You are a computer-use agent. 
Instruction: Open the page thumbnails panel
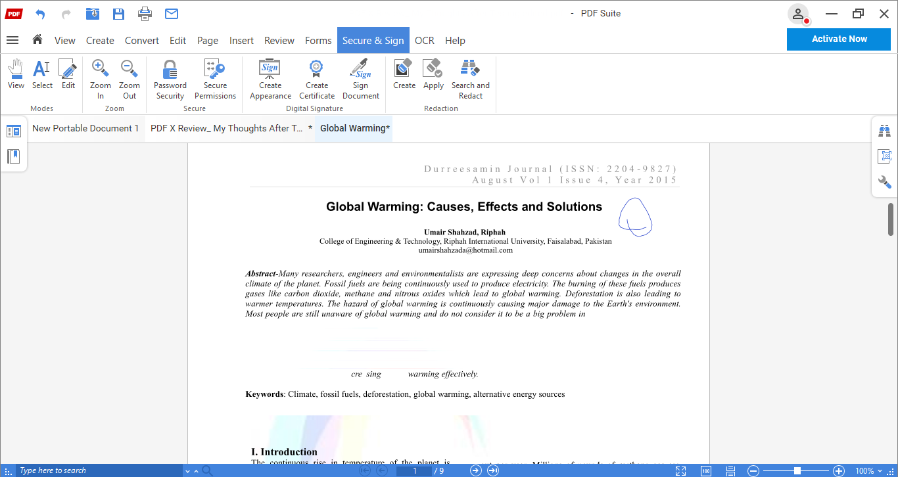pos(14,130)
